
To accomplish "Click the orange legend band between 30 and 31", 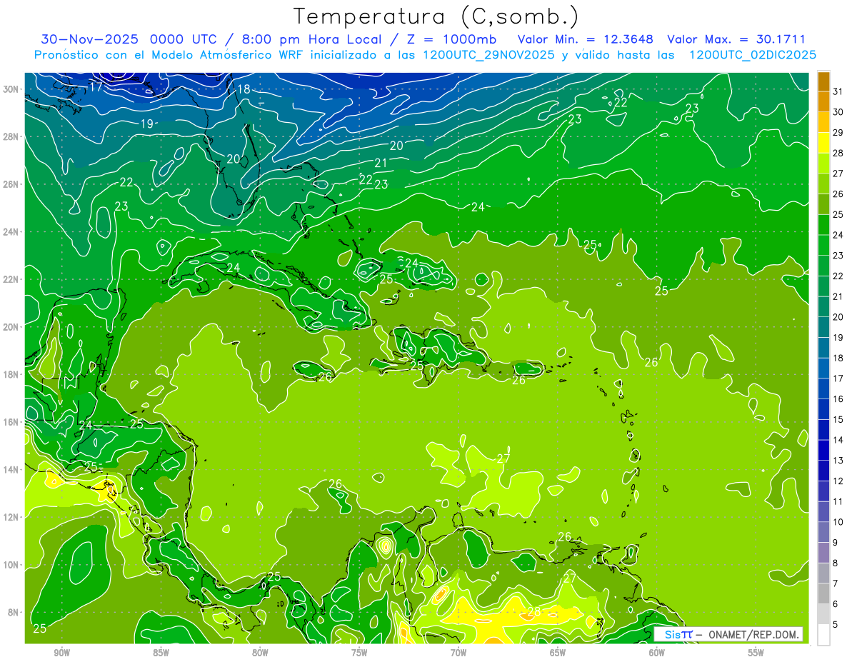I will pyautogui.click(x=823, y=102).
